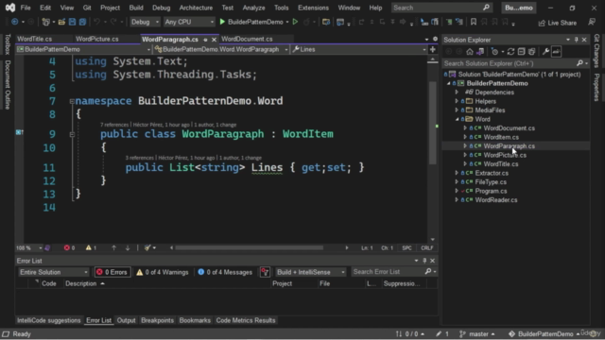Click the navigate up arrow in editor status
Screen dimensions: 605x340
[113, 247]
